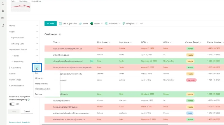This screenshot has height=125, width=224.
Task: Expand the Export dropdown chevron
Action: pyautogui.click(x=102, y=23)
